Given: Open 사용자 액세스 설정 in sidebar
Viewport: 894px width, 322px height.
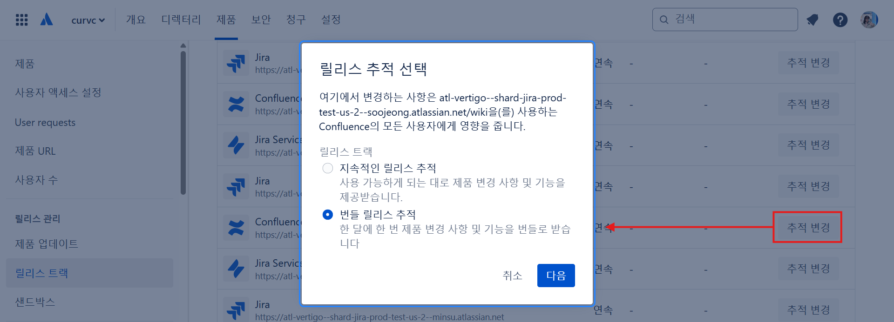Looking at the screenshot, I should pyautogui.click(x=58, y=92).
